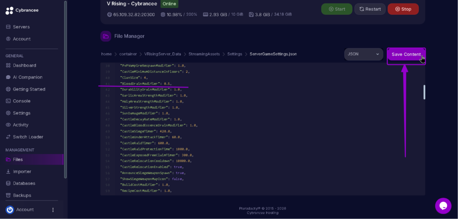Click the Getting Started icon
This screenshot has height=219, width=458.
tap(8, 89)
